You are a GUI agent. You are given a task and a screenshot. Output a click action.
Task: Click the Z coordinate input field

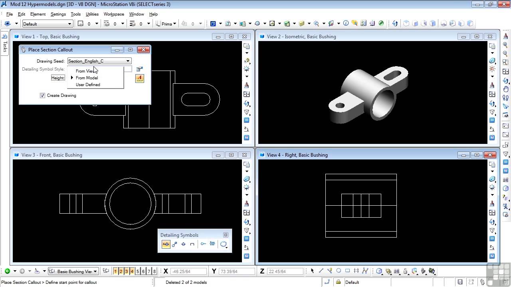click(x=285, y=271)
